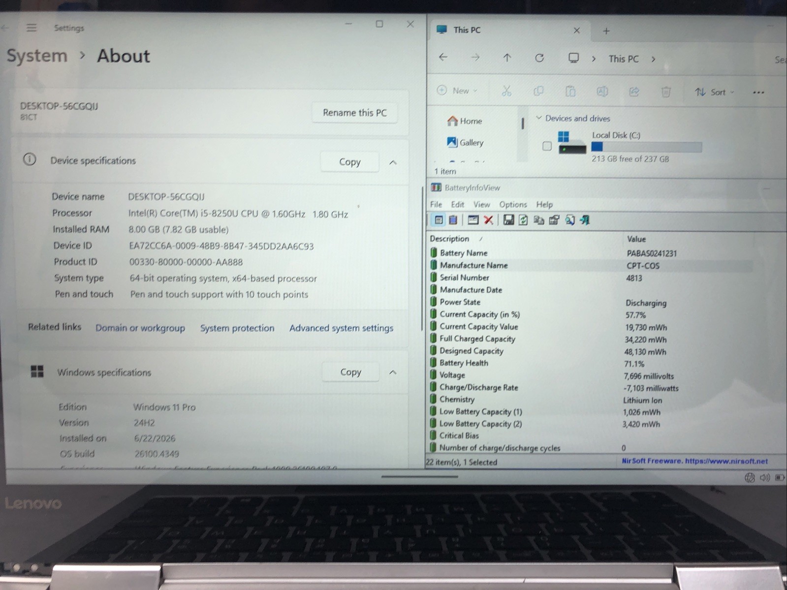Select the Manufacture Name row
The image size is (787, 590).
tap(591, 265)
